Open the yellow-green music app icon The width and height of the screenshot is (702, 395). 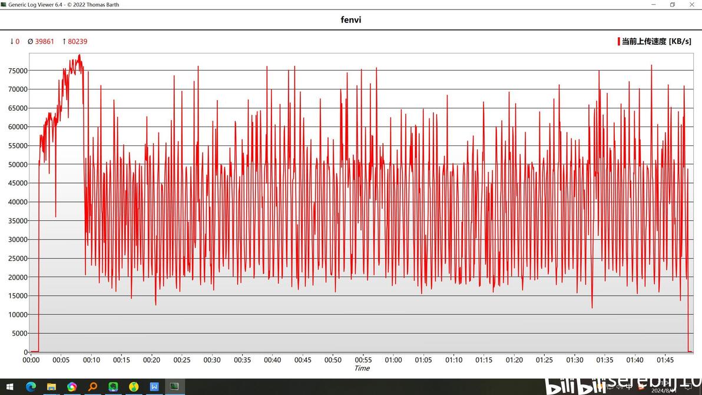click(134, 387)
